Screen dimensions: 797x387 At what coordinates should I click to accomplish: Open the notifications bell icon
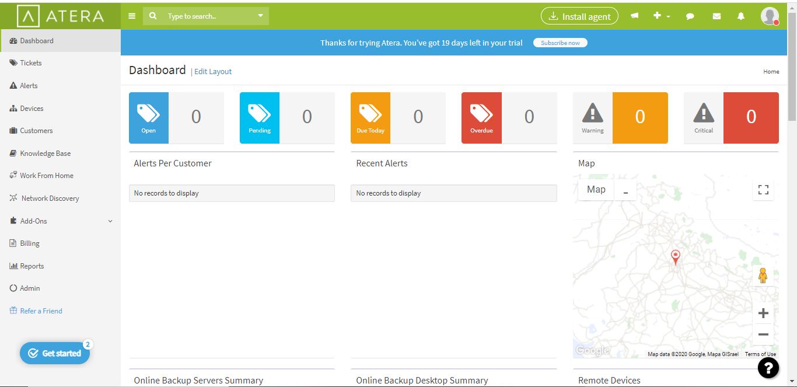click(741, 16)
